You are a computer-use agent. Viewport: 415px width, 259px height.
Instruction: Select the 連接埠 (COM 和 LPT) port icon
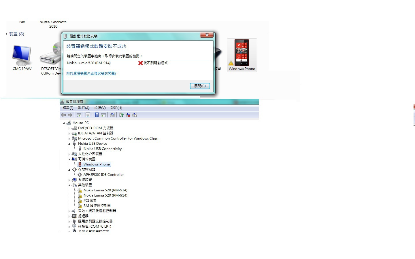pyautogui.click(x=74, y=226)
